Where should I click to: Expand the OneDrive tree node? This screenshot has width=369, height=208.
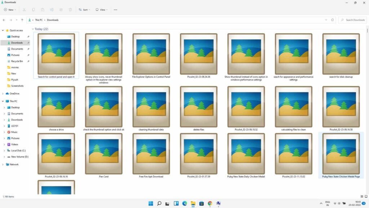3,94
